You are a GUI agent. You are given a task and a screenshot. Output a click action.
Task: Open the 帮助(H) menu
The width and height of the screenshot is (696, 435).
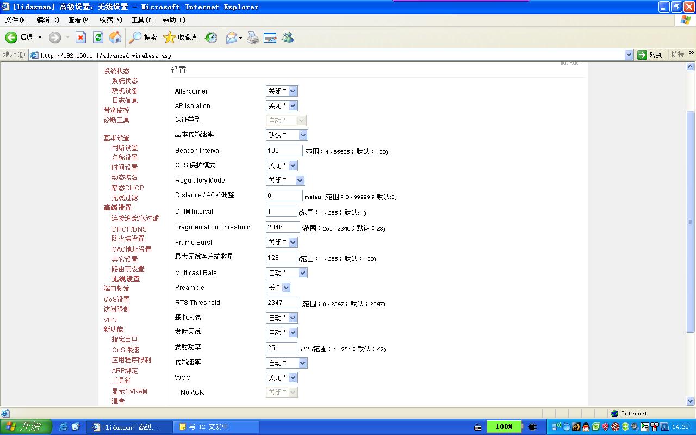[174, 20]
